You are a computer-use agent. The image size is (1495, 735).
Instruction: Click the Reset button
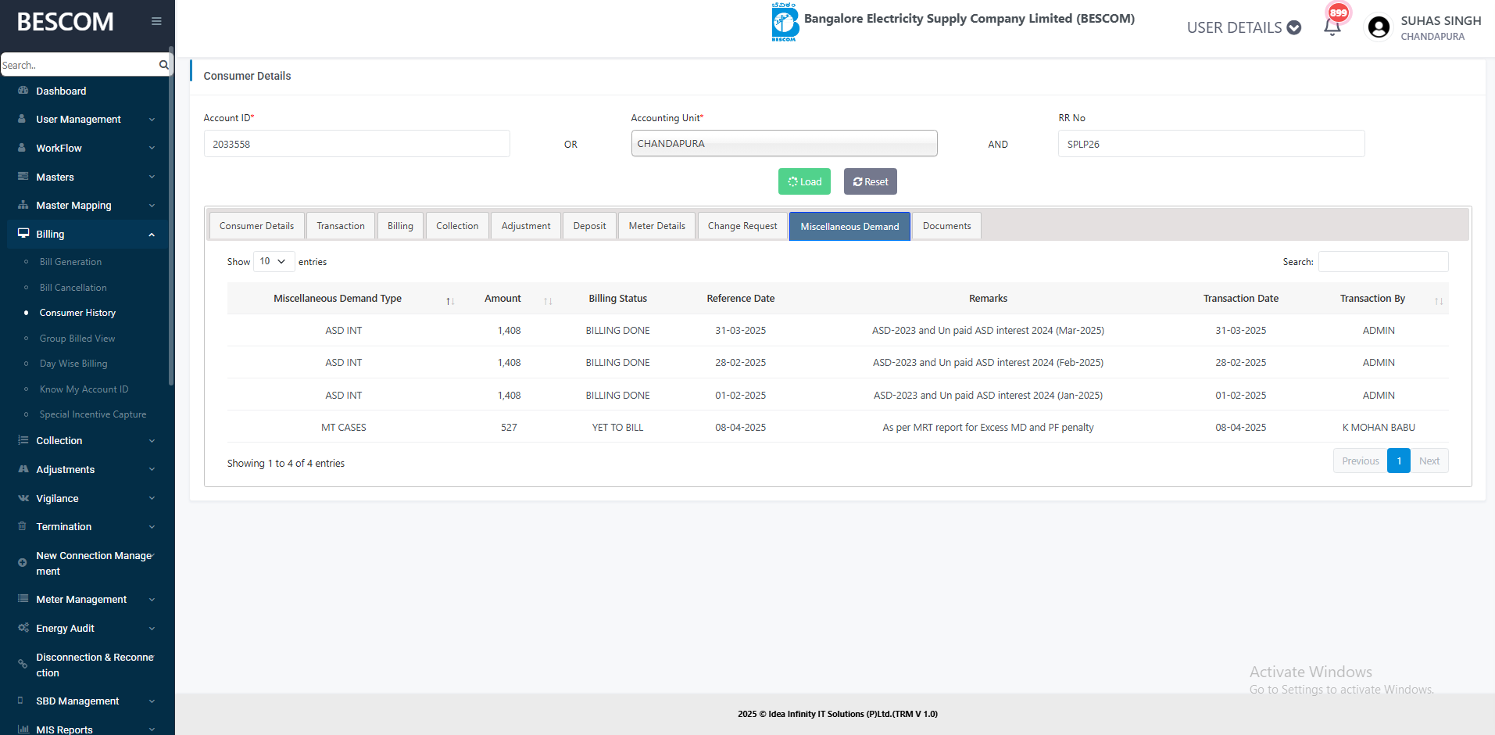tap(870, 181)
